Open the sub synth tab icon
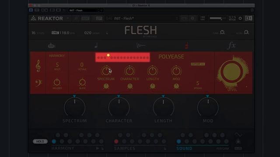 pyautogui.click(x=52, y=46)
